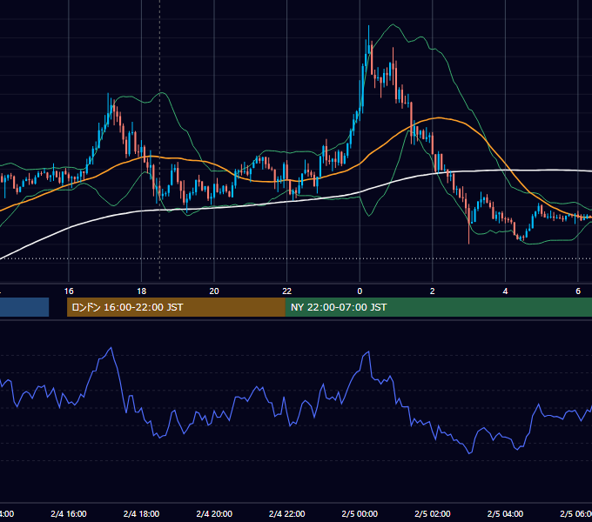Click the '2/4 18:00' oscillator axis label
Viewport: 592px width, 522px height.
point(141,514)
